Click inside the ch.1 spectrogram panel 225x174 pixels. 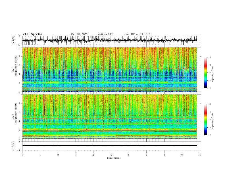point(109,69)
